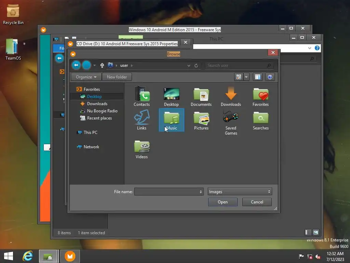Expand the File name combo arrow
This screenshot has height=263, width=350.
pyautogui.click(x=201, y=192)
